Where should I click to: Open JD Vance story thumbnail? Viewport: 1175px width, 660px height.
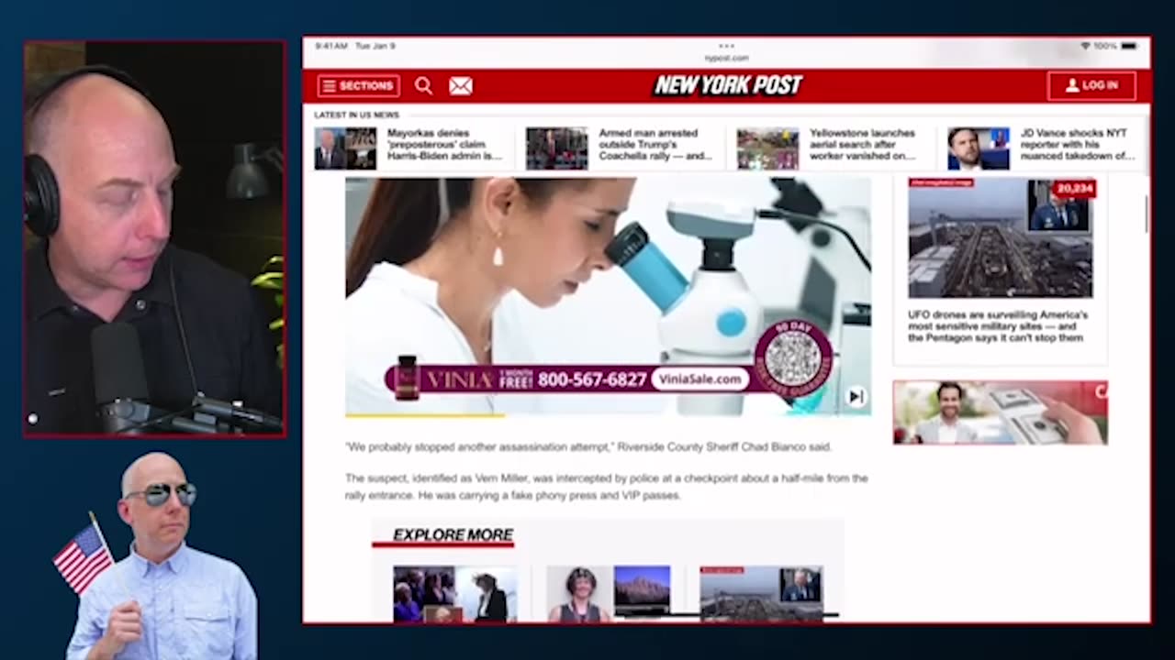(x=979, y=148)
